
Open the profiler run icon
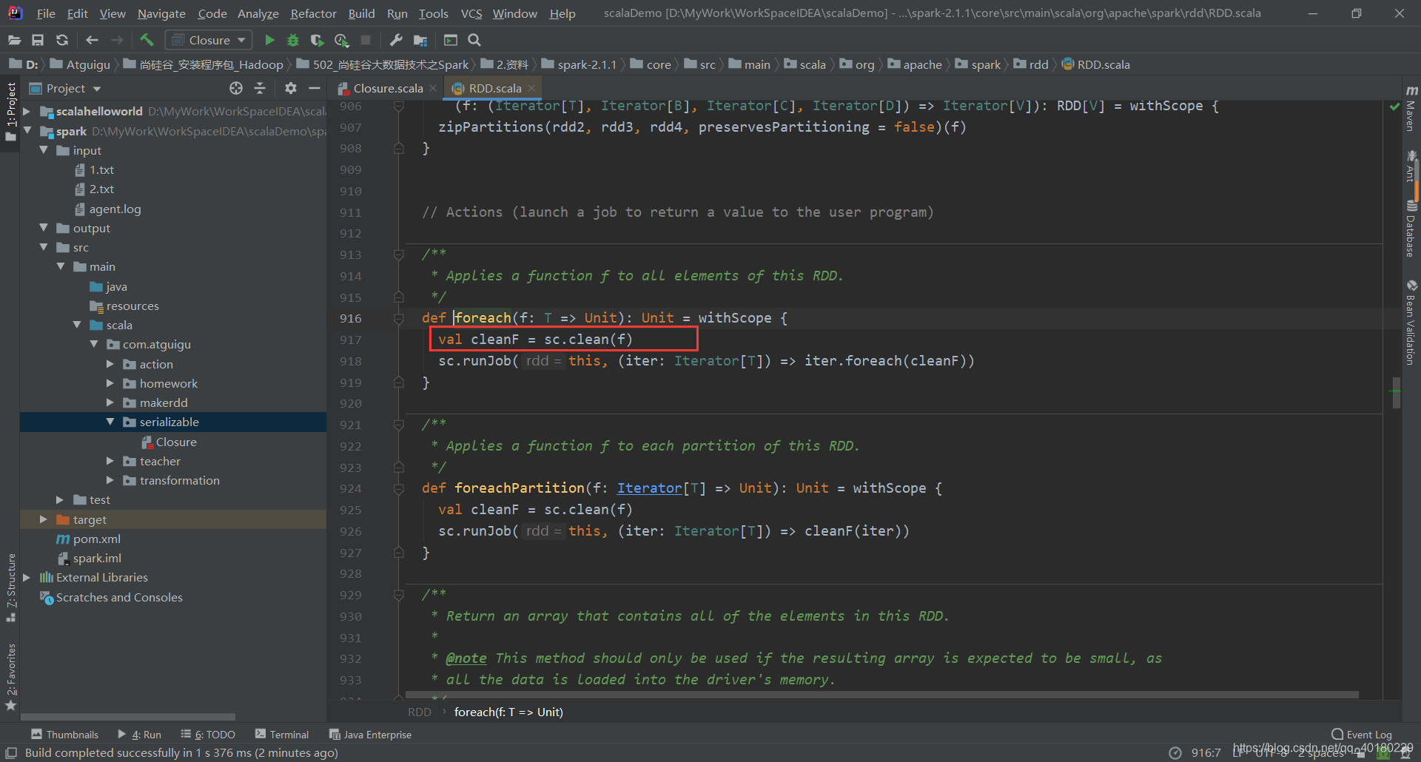(x=341, y=40)
